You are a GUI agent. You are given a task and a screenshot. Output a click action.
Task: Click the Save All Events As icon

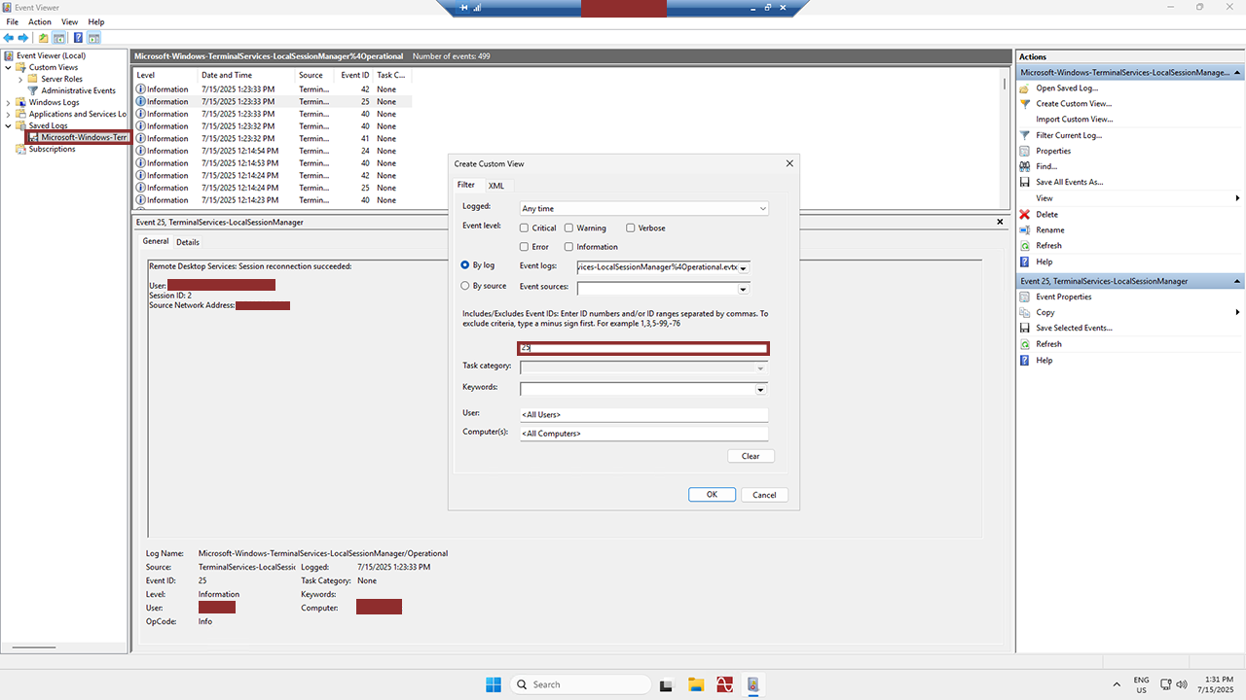pos(1025,182)
